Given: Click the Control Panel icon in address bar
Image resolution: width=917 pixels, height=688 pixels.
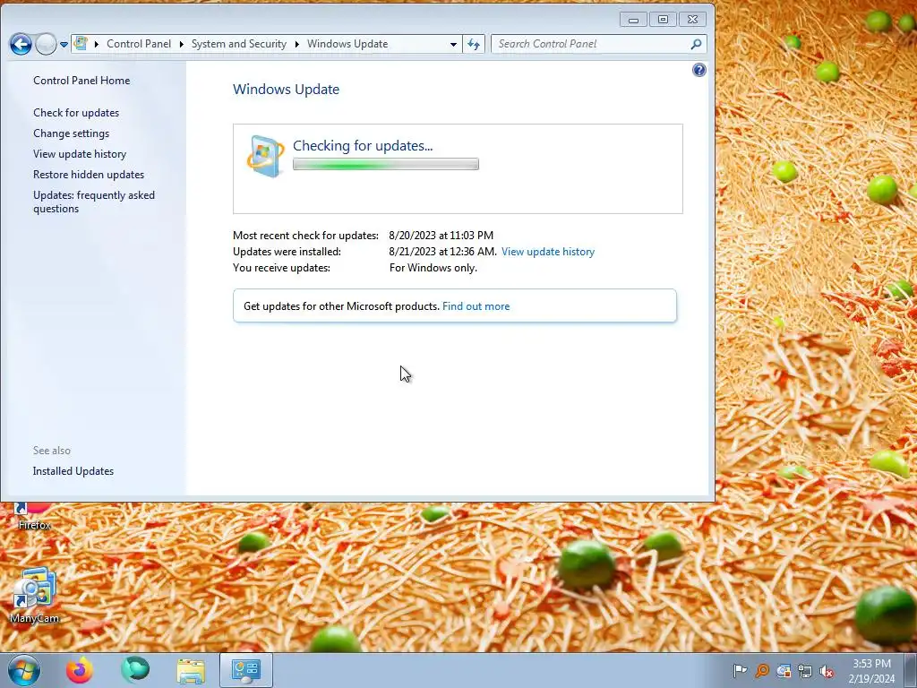Looking at the screenshot, I should (x=81, y=43).
